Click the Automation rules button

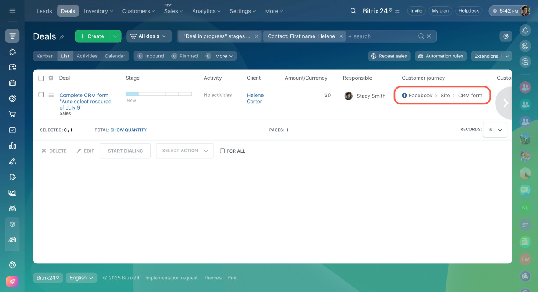(440, 56)
